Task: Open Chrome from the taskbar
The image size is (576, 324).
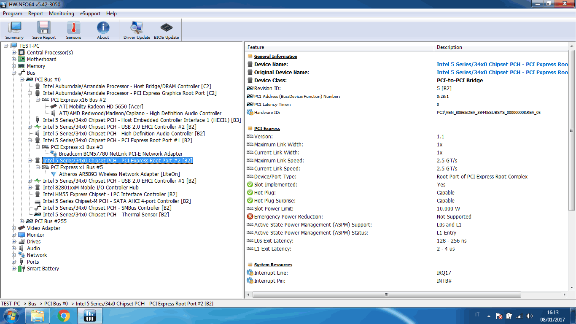Action: click(x=64, y=316)
